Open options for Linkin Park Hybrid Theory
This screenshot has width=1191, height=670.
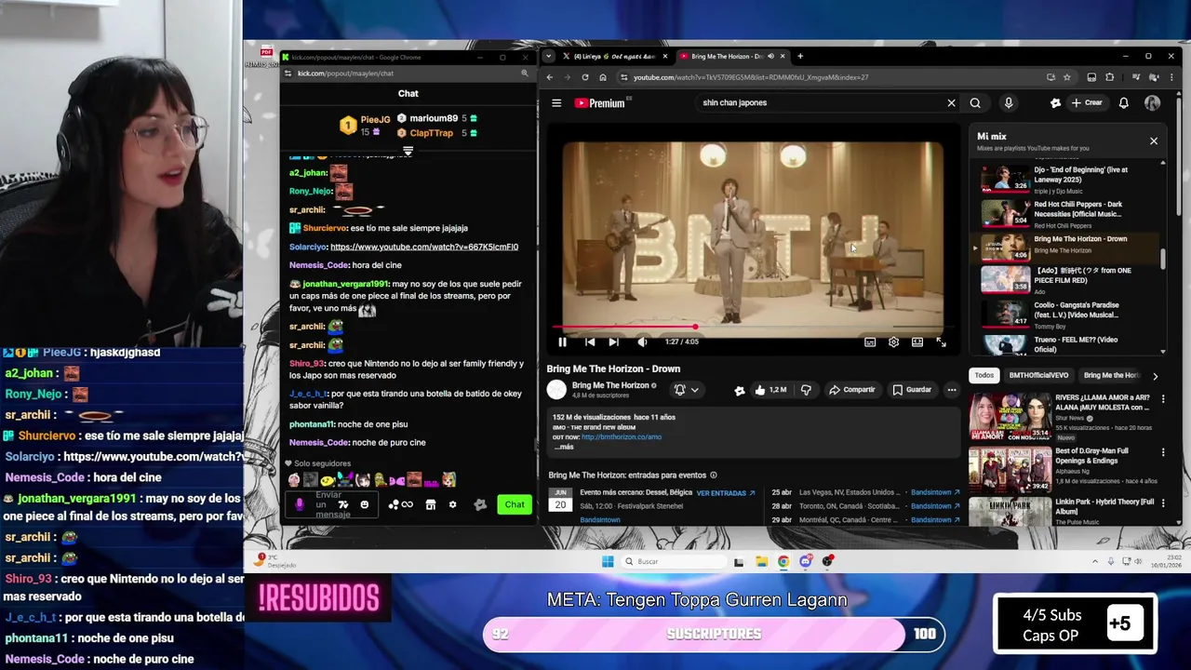[1163, 504]
